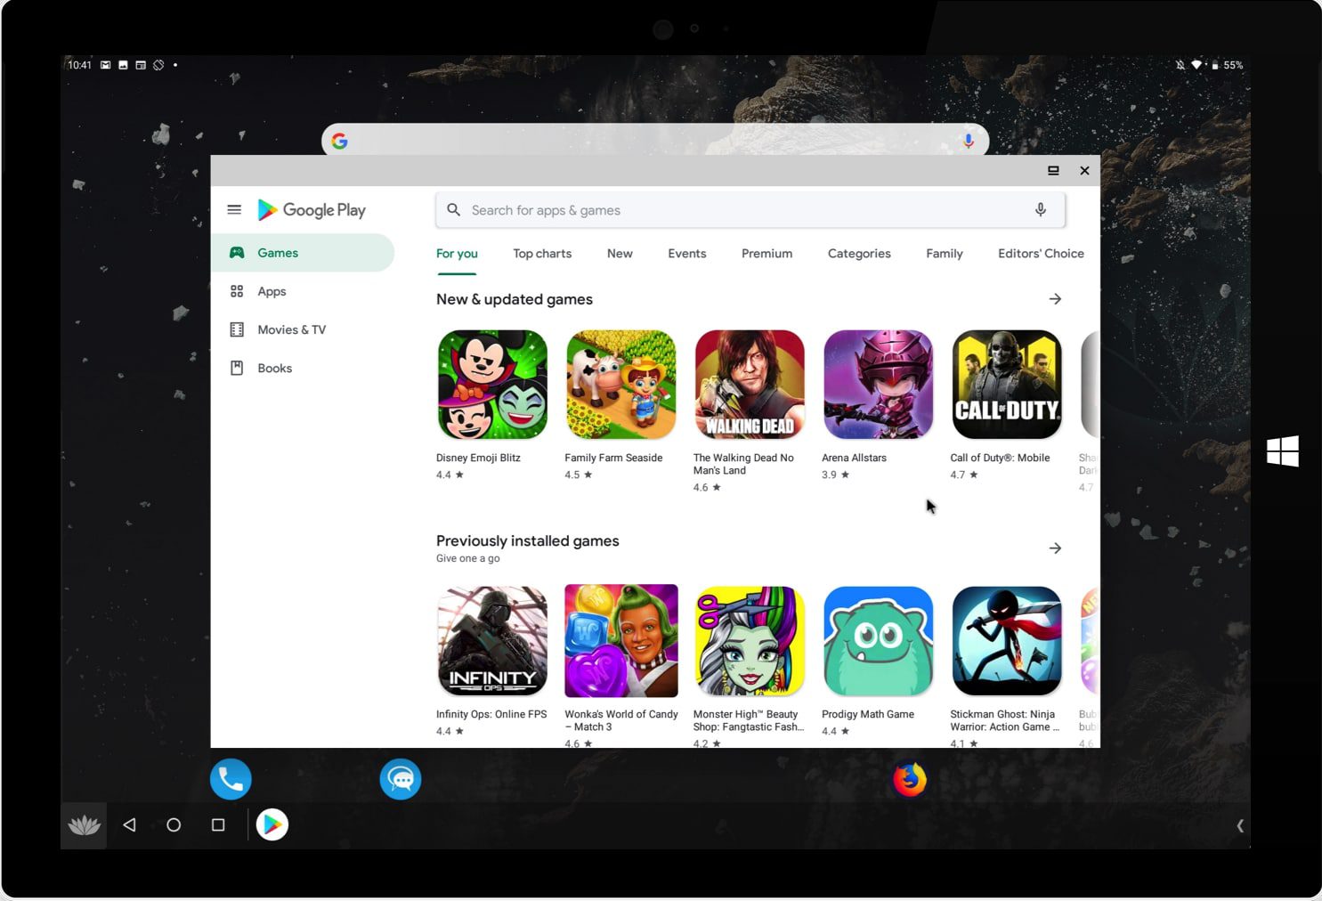Go to Movies & TV section
Viewport: 1322px width, 901px height.
coord(291,330)
